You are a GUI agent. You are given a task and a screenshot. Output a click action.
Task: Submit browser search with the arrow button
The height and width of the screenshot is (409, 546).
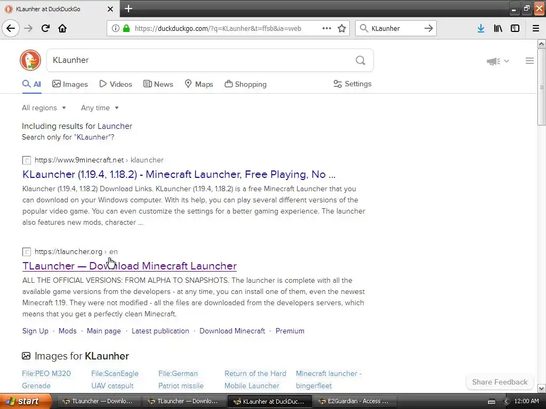point(429,28)
